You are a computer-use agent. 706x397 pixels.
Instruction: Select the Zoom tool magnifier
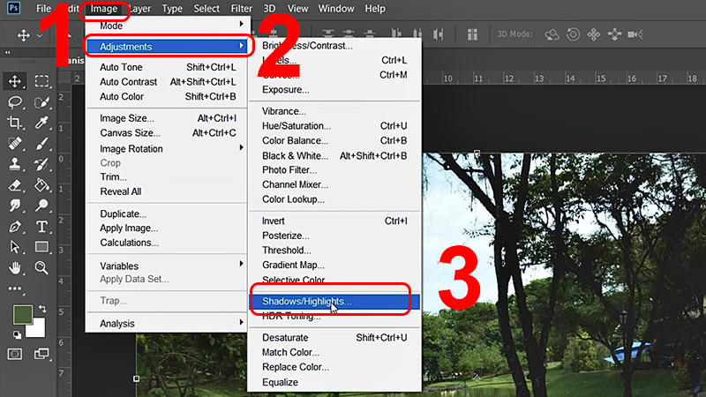point(41,267)
